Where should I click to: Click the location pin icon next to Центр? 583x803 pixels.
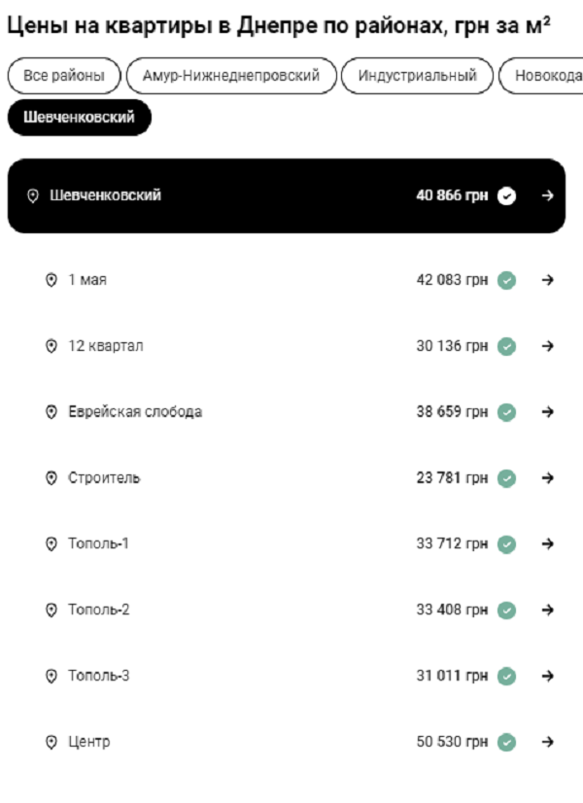click(51, 743)
